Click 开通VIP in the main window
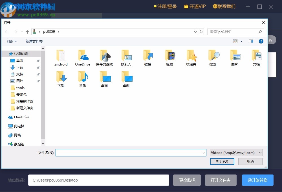 tap(195, 6)
